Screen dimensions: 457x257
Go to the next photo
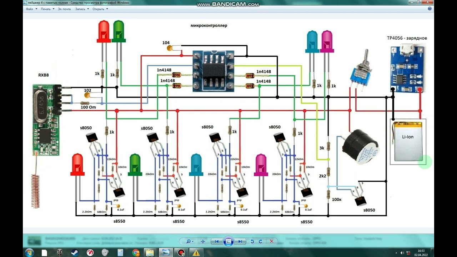(x=240, y=241)
